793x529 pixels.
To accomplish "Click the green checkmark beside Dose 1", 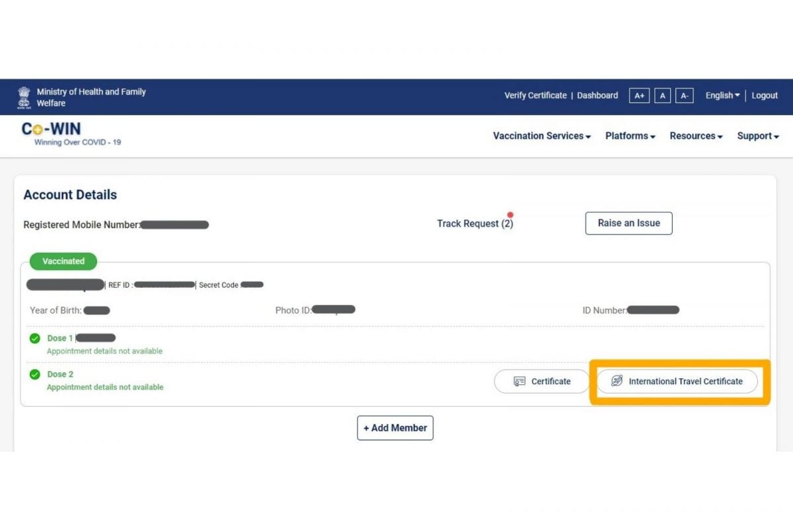I will (x=35, y=339).
